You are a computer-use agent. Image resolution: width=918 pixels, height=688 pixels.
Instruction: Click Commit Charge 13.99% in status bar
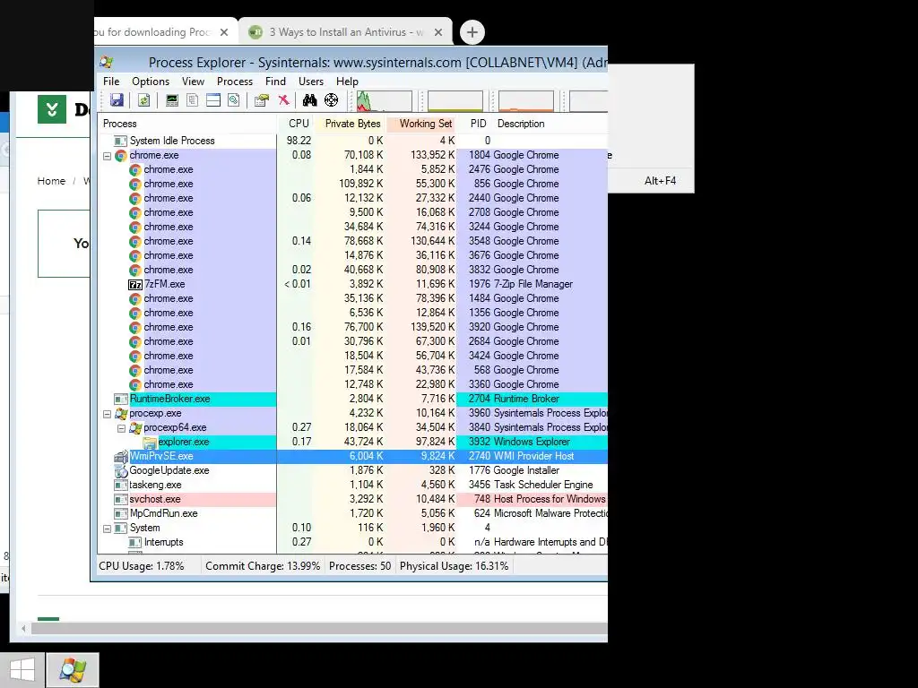(263, 566)
